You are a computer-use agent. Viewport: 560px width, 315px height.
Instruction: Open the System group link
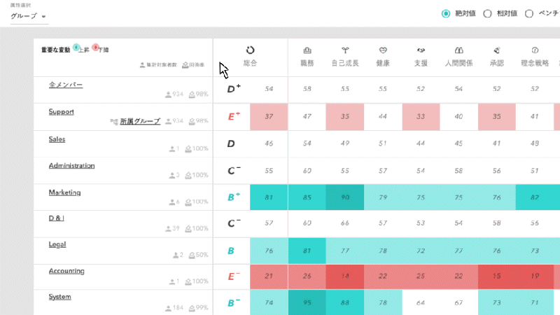[59, 297]
